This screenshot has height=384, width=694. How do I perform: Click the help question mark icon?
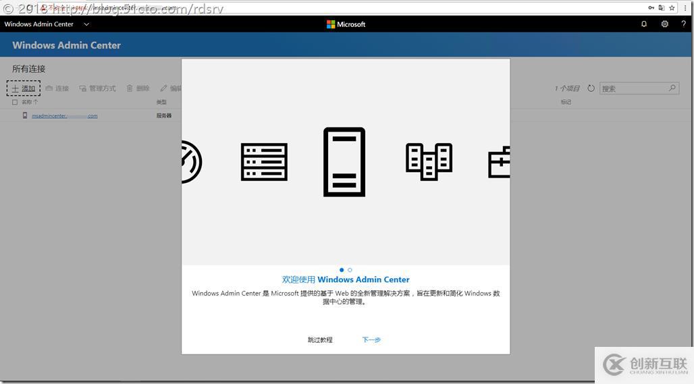684,24
